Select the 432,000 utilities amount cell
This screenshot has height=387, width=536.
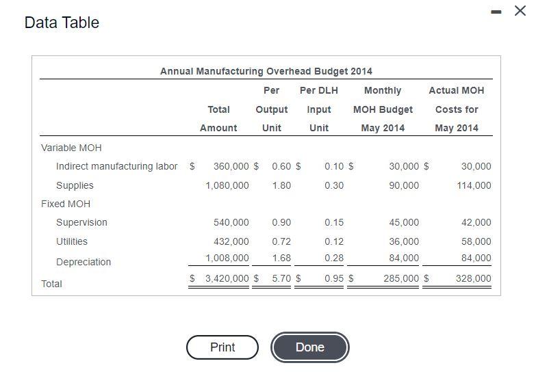coord(231,241)
